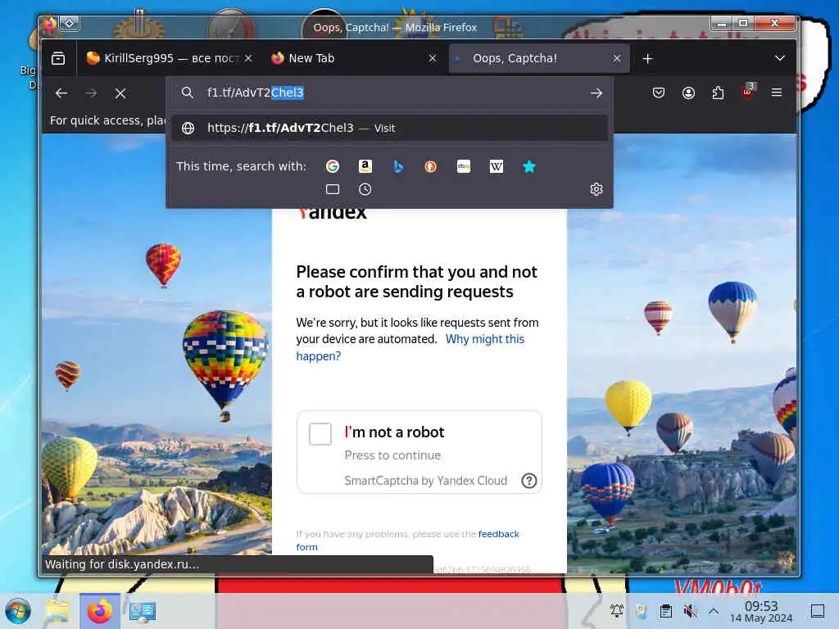Viewport: 839px width, 629px height.
Task: Open notifications bell in tray
Action: [x=616, y=610]
